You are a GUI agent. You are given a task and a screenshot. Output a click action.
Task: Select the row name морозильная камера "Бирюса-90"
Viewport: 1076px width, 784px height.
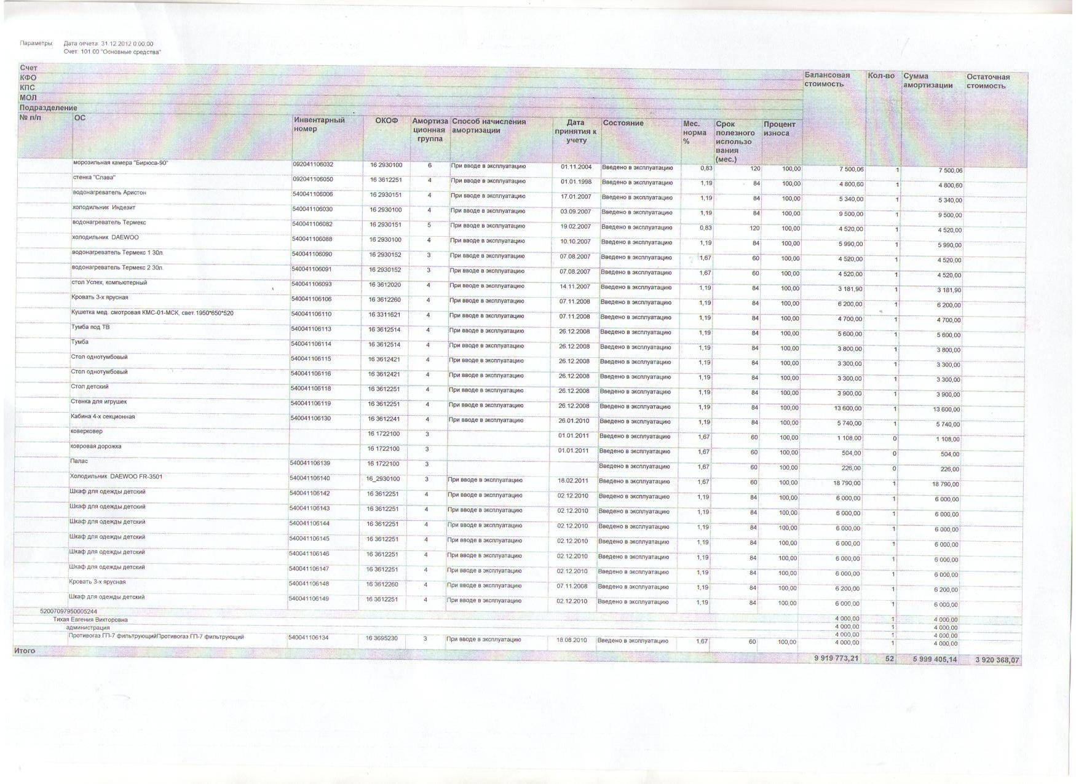121,163
